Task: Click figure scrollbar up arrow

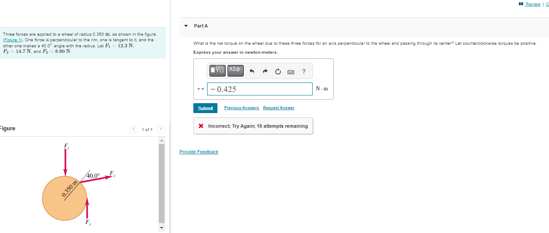Action: click(x=162, y=140)
